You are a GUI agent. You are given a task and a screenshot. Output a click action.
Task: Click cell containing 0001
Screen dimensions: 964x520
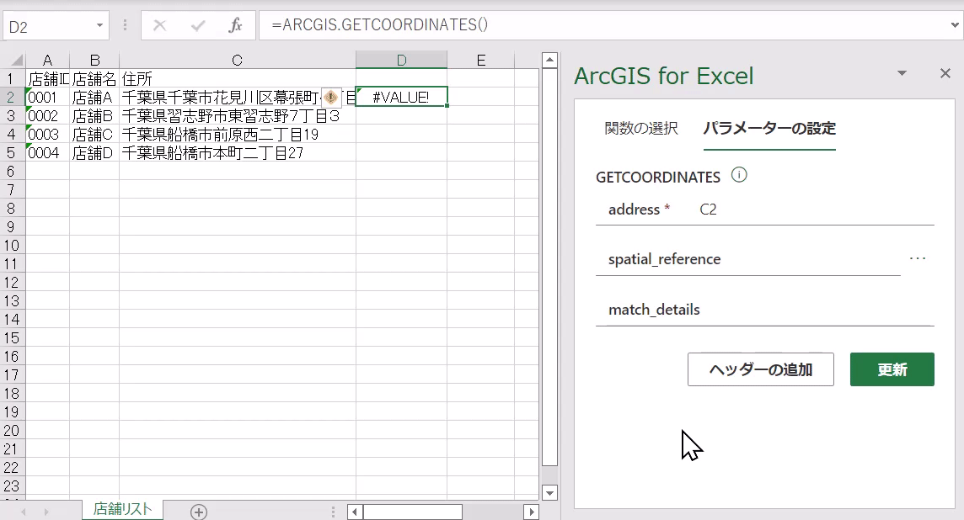tap(47, 98)
